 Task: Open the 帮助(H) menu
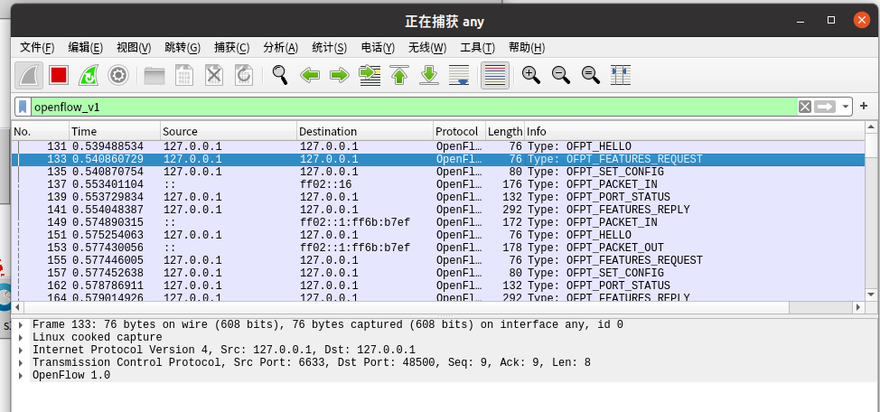[527, 48]
